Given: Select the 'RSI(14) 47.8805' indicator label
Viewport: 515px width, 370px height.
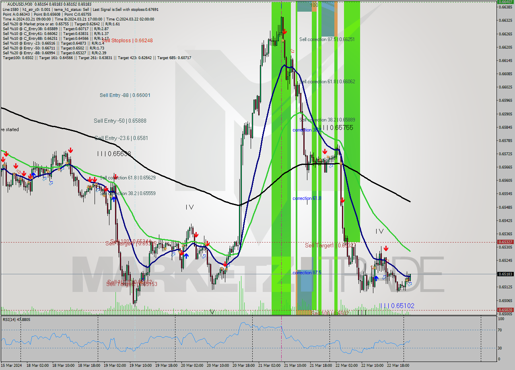Looking at the screenshot, I should tap(16, 320).
